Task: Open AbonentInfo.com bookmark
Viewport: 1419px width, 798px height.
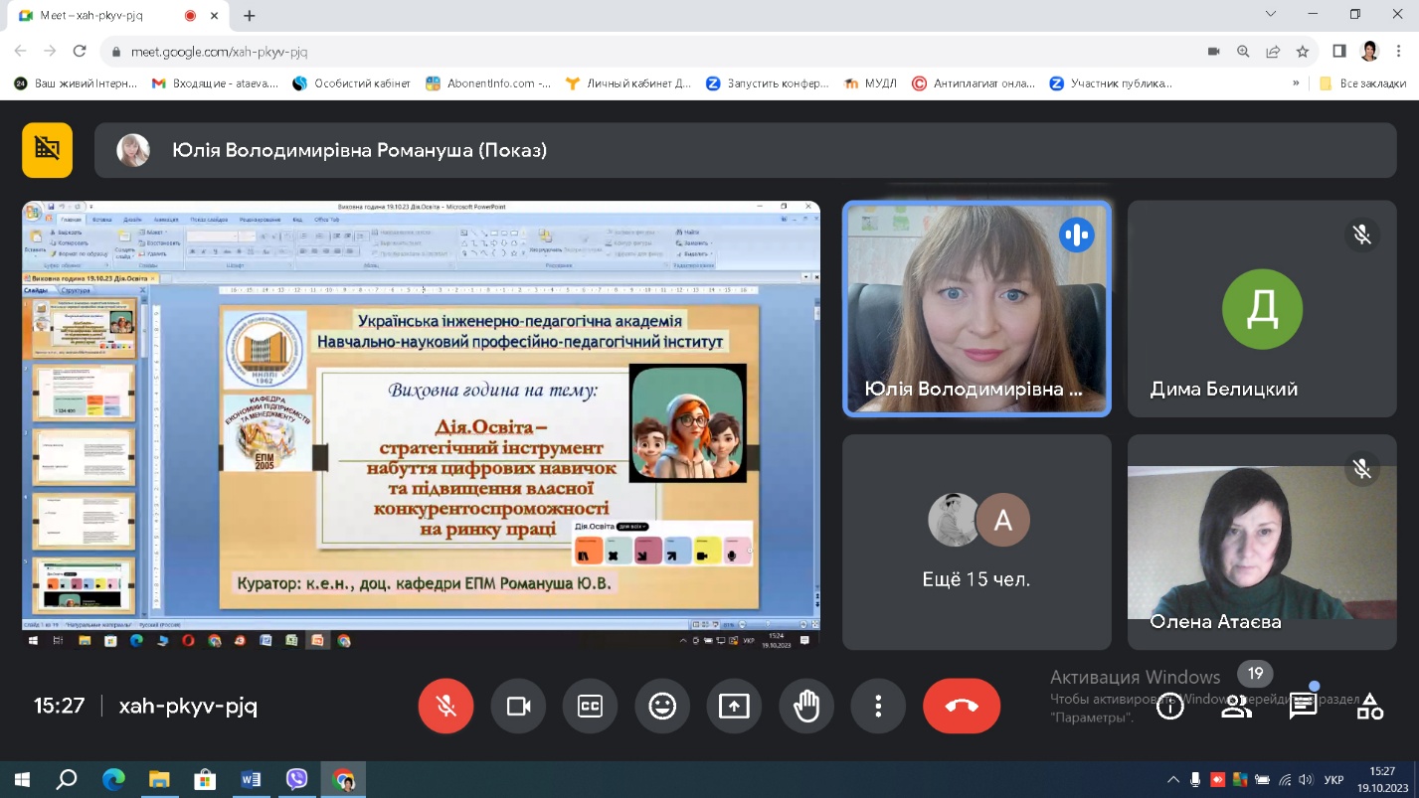Action: [488, 83]
